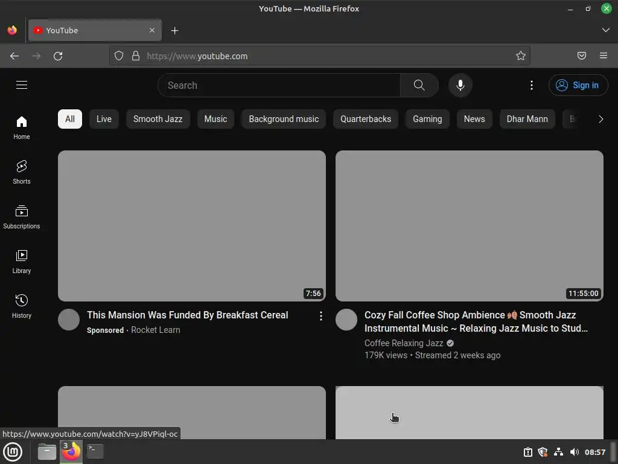Viewport: 618px width, 464px height.
Task: Open Library in the sidebar
Action: pos(22,262)
